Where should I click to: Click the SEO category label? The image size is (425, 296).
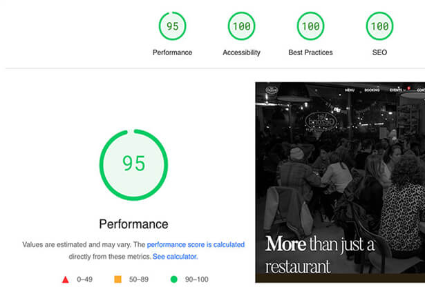379,52
